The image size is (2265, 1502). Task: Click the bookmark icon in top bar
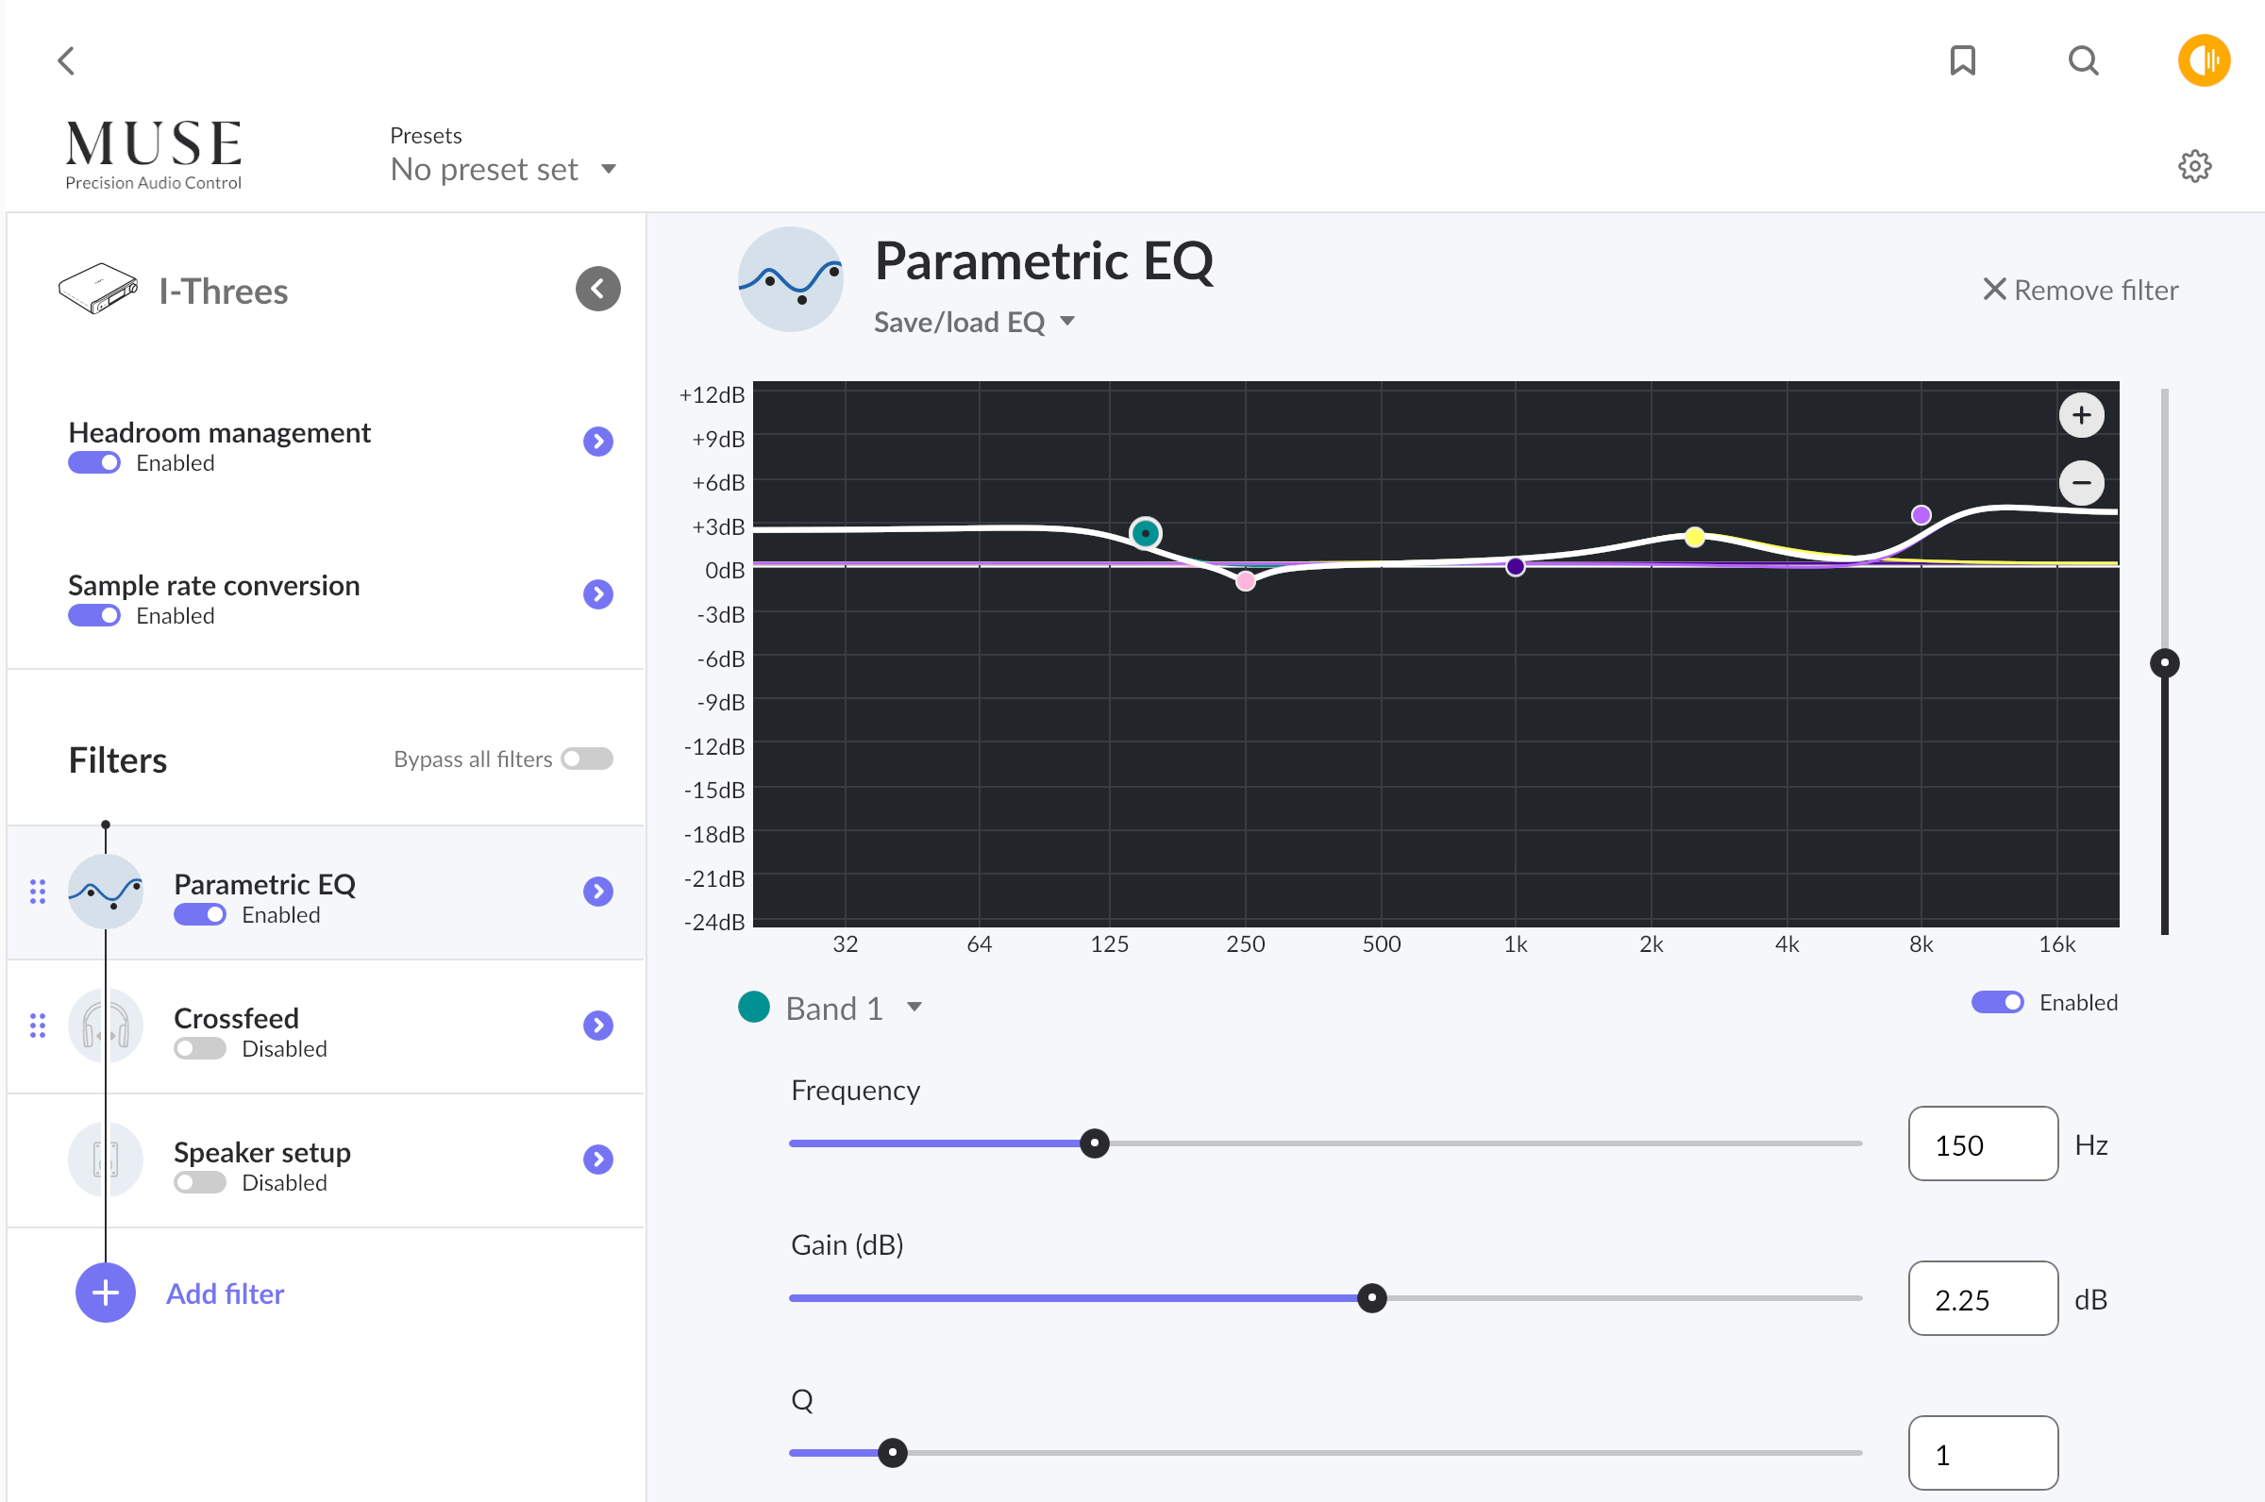point(1962,61)
